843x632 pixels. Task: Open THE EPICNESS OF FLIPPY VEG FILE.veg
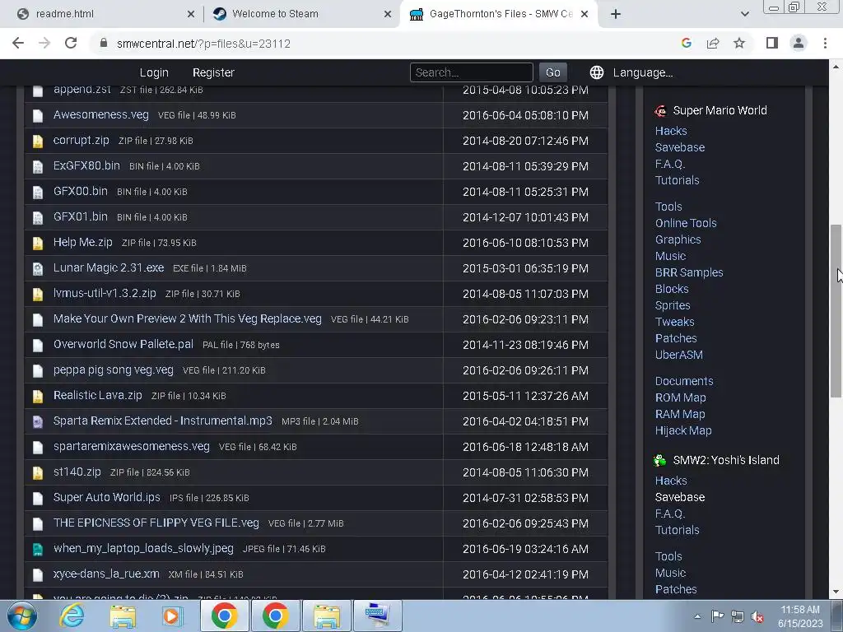[156, 523]
